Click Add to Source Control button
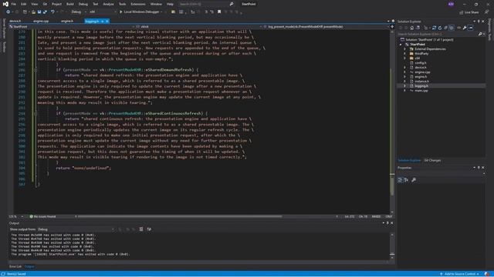The height and width of the screenshot is (277, 494). [460, 274]
